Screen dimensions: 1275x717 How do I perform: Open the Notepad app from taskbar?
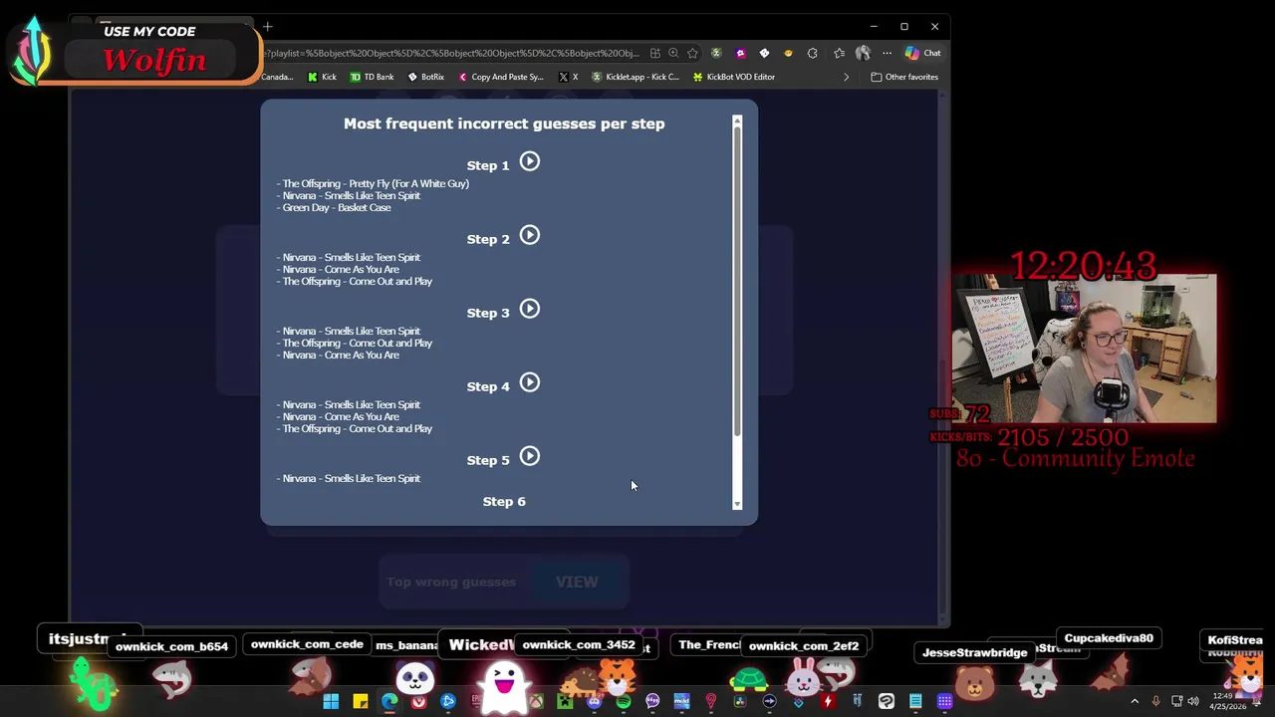click(x=915, y=702)
